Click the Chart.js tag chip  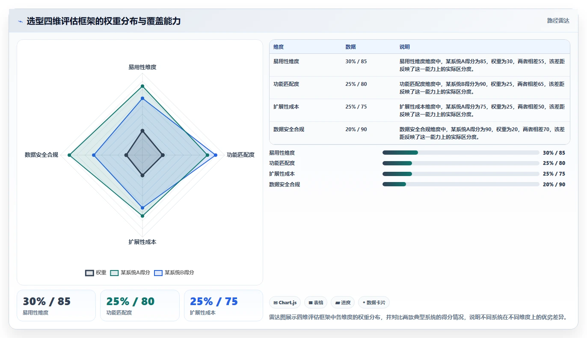(285, 303)
